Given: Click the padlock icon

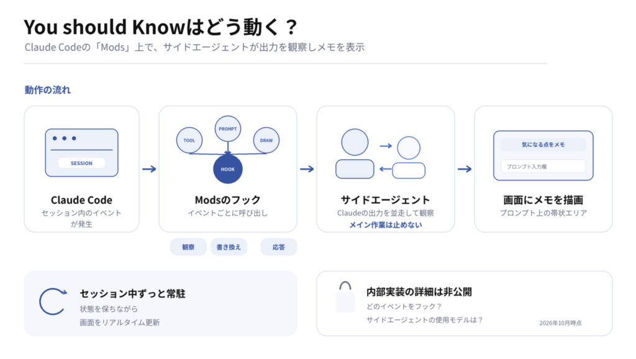Looking at the screenshot, I should coord(345,297).
